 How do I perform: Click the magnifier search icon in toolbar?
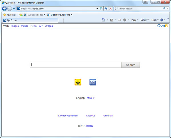(x=164, y=9)
